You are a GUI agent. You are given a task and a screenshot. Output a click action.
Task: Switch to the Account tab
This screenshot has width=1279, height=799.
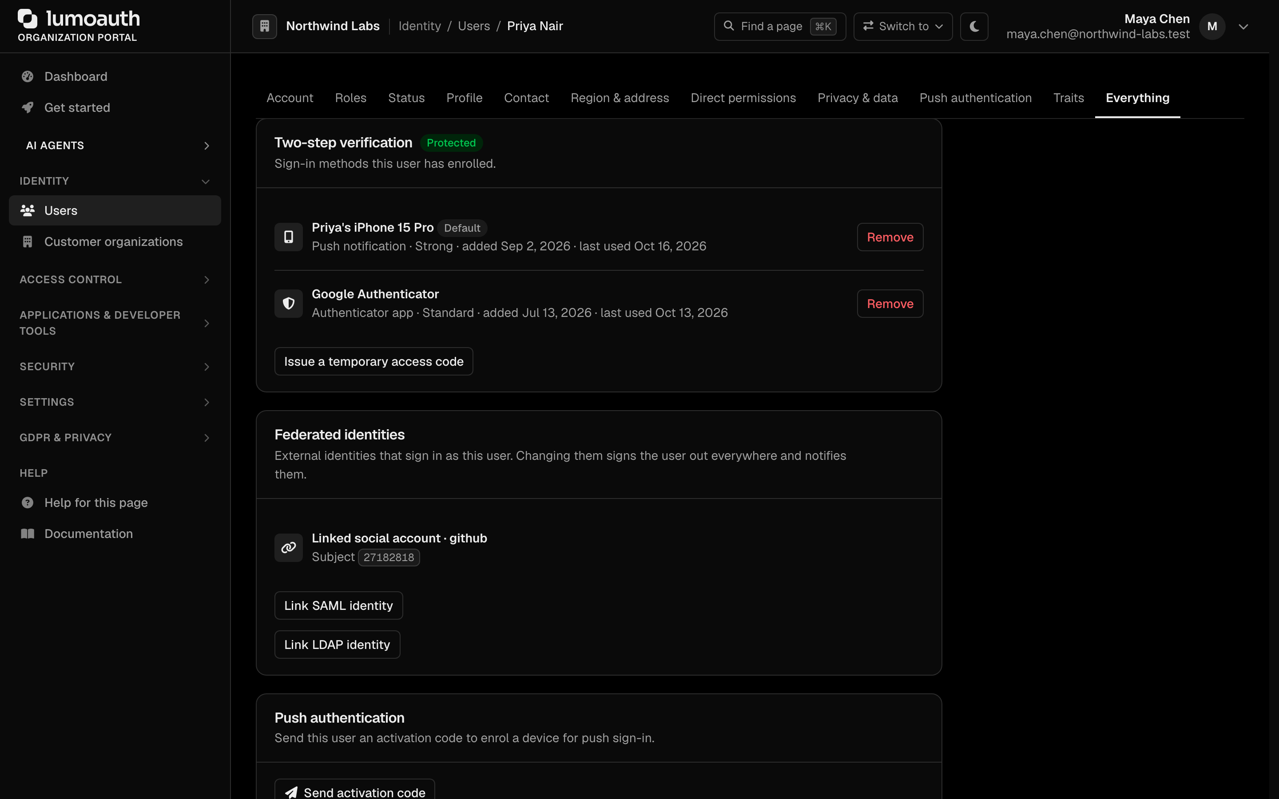[290, 98]
